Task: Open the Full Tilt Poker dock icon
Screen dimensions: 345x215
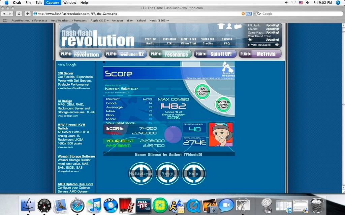Action: pos(143,205)
